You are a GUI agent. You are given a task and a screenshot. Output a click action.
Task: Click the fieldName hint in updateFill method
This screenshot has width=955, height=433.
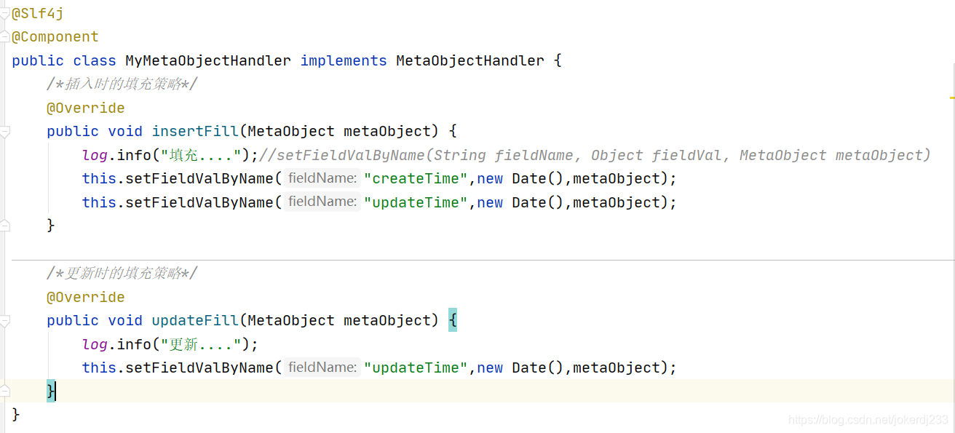coord(322,368)
